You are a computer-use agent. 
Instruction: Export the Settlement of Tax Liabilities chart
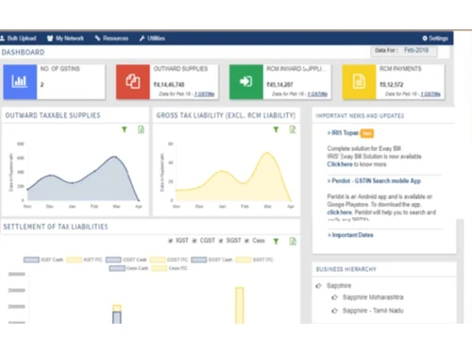(x=293, y=242)
